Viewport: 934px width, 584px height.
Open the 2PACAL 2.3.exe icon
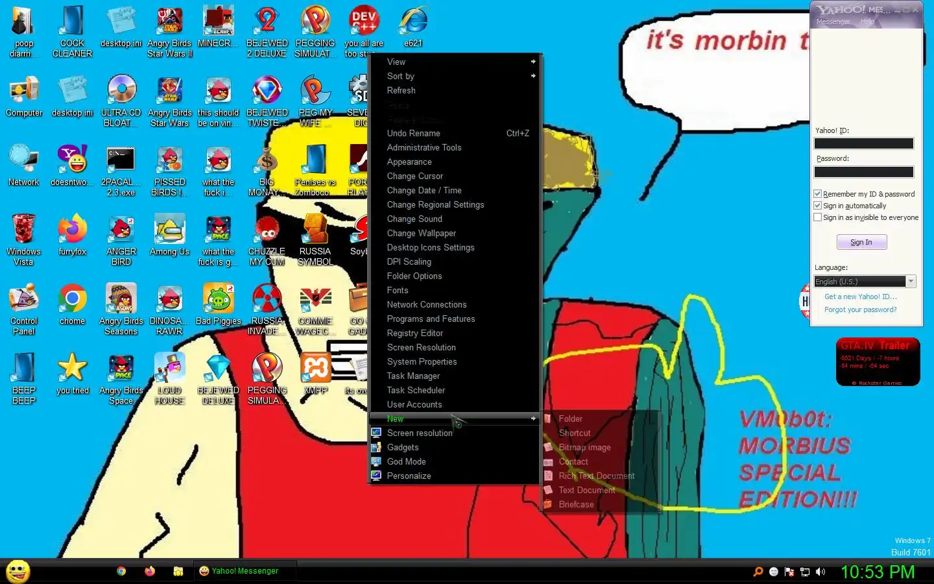click(121, 169)
